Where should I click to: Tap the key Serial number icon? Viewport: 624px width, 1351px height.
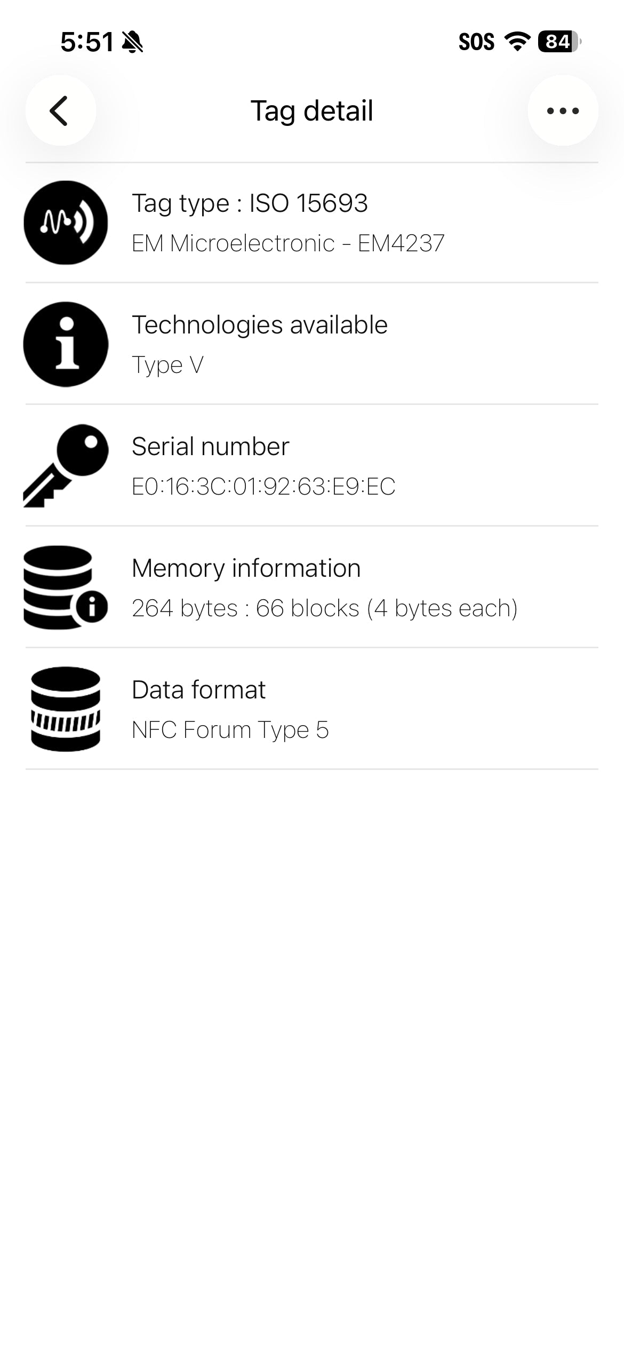coord(66,466)
